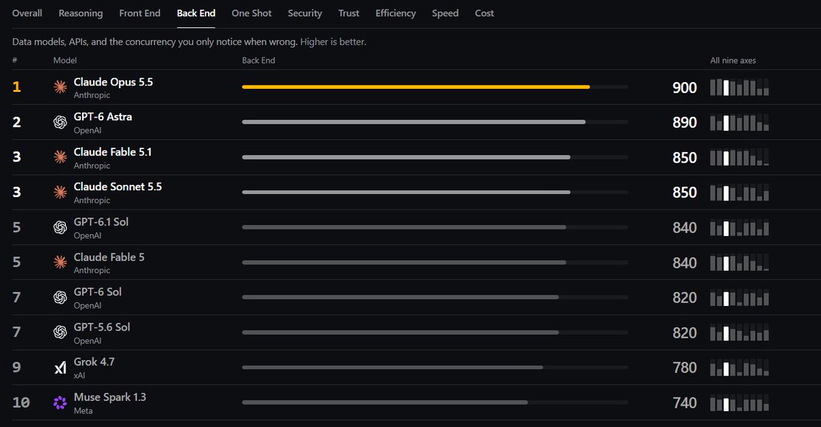
Task: Click the Anthropic logo beside Claude Sonnet 5.5
Action: [x=60, y=192]
